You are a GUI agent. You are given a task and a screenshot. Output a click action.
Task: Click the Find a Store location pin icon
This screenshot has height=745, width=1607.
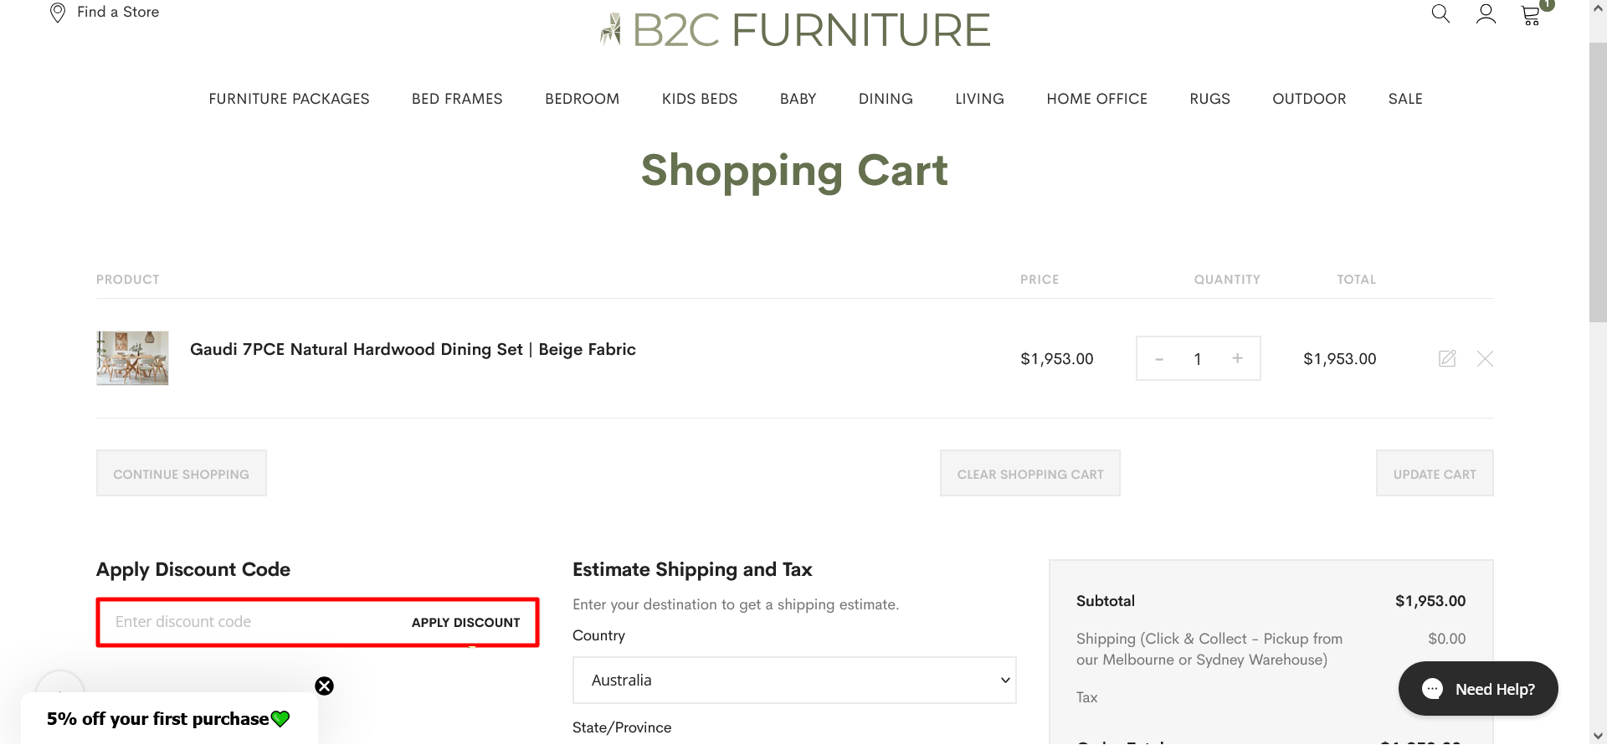click(58, 13)
